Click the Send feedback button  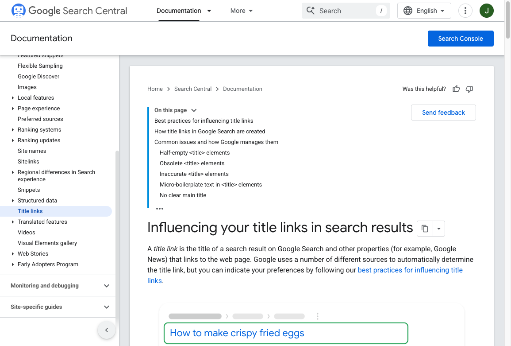(443, 113)
